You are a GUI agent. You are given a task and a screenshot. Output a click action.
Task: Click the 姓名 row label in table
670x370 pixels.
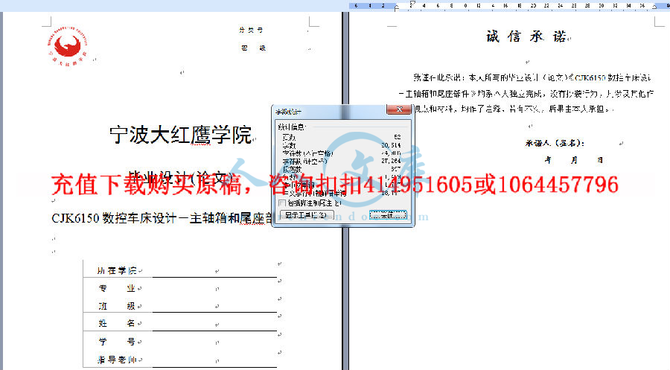pyautogui.click(x=117, y=323)
